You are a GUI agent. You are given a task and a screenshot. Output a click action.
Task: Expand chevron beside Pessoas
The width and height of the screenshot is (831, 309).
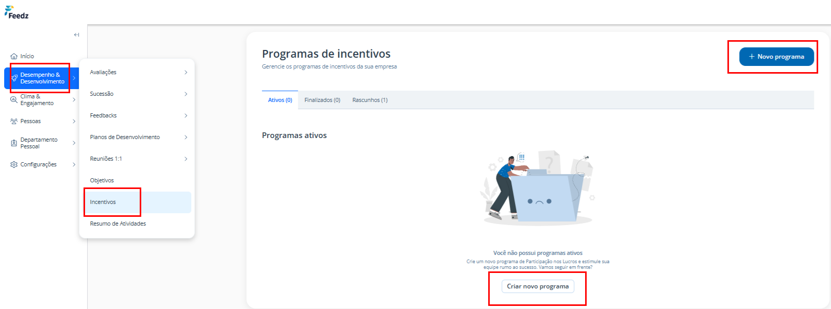pyautogui.click(x=74, y=122)
